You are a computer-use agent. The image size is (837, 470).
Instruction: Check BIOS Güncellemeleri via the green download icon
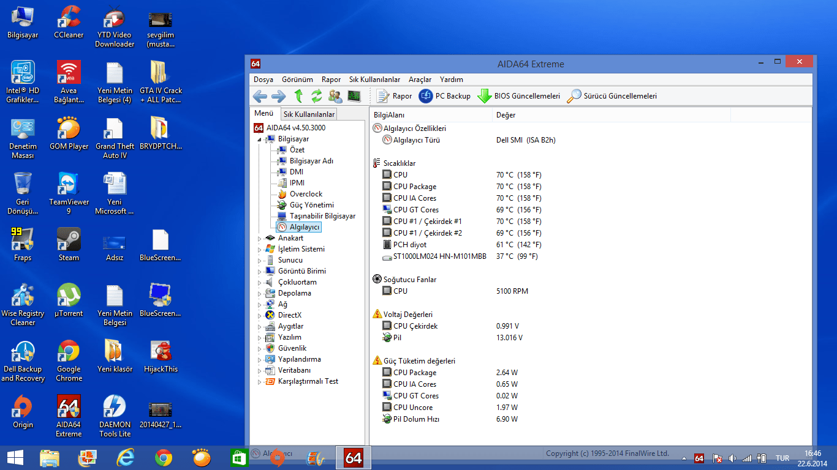point(517,95)
